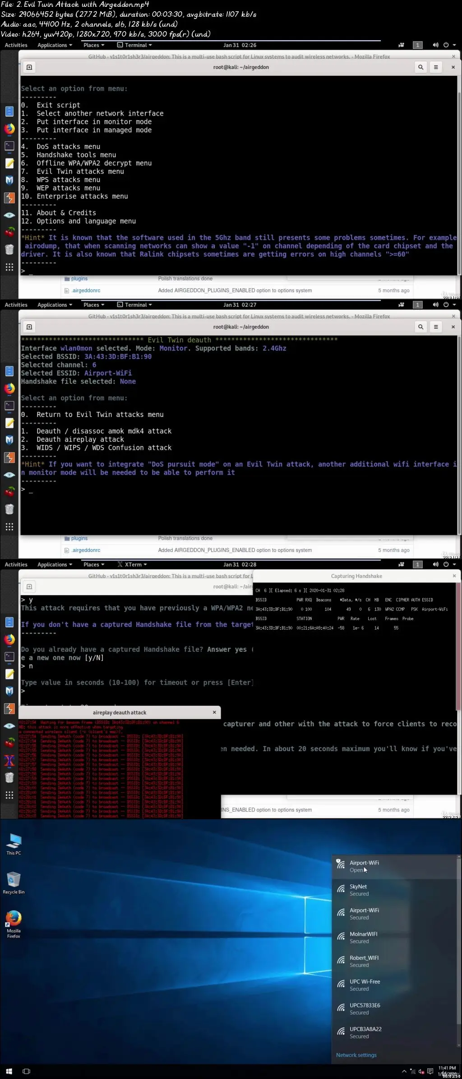This screenshot has width=462, height=1079.
Task: Open the Network settings link
Action: coord(356,1055)
